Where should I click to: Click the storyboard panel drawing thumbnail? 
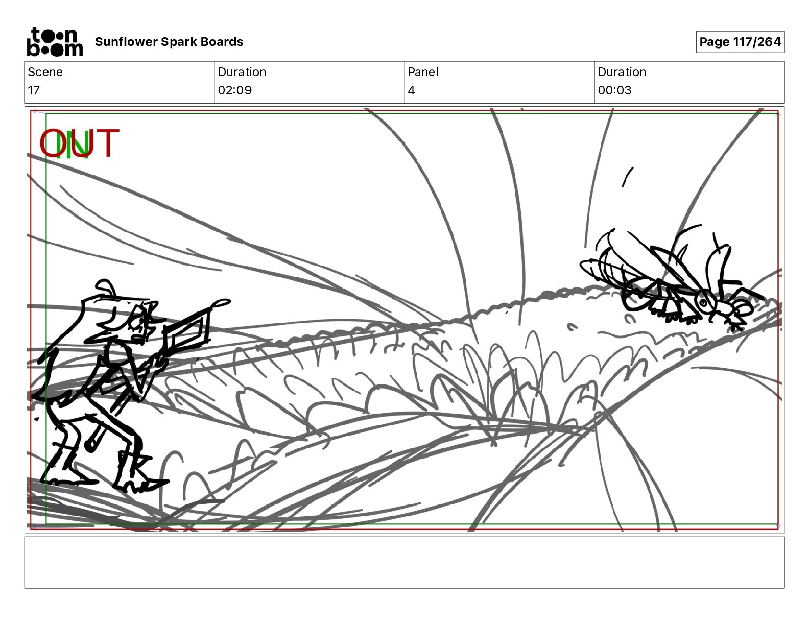tap(404, 320)
